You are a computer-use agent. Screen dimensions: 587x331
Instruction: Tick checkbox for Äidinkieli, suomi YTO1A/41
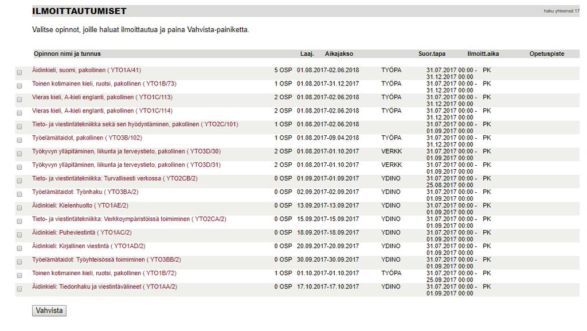[19, 73]
